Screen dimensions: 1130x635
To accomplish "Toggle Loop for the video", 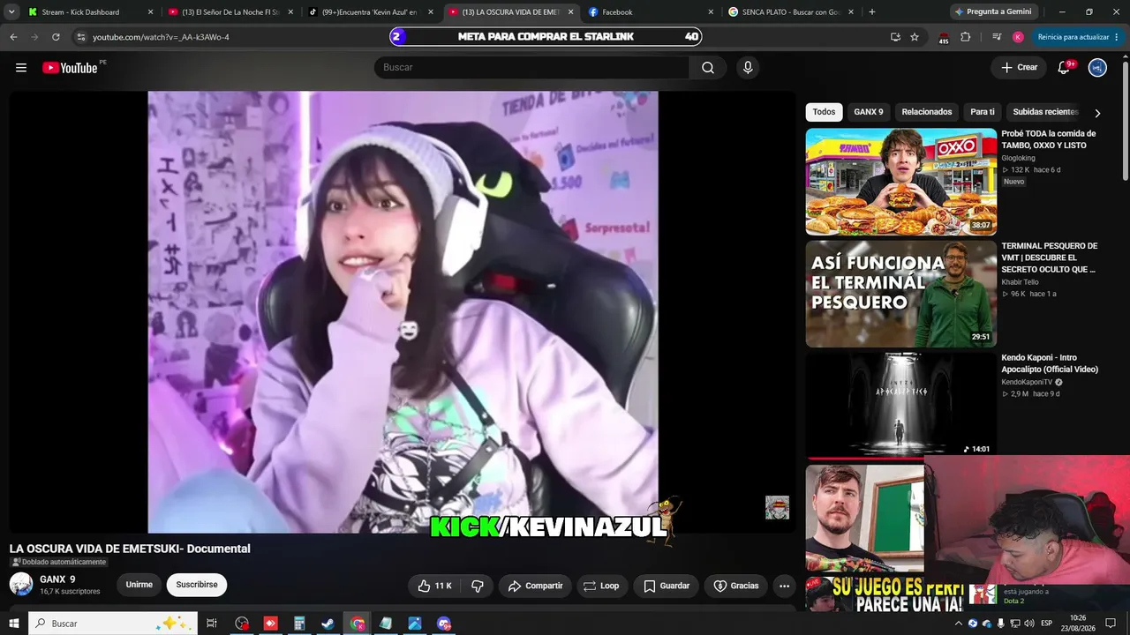I will click(x=601, y=586).
